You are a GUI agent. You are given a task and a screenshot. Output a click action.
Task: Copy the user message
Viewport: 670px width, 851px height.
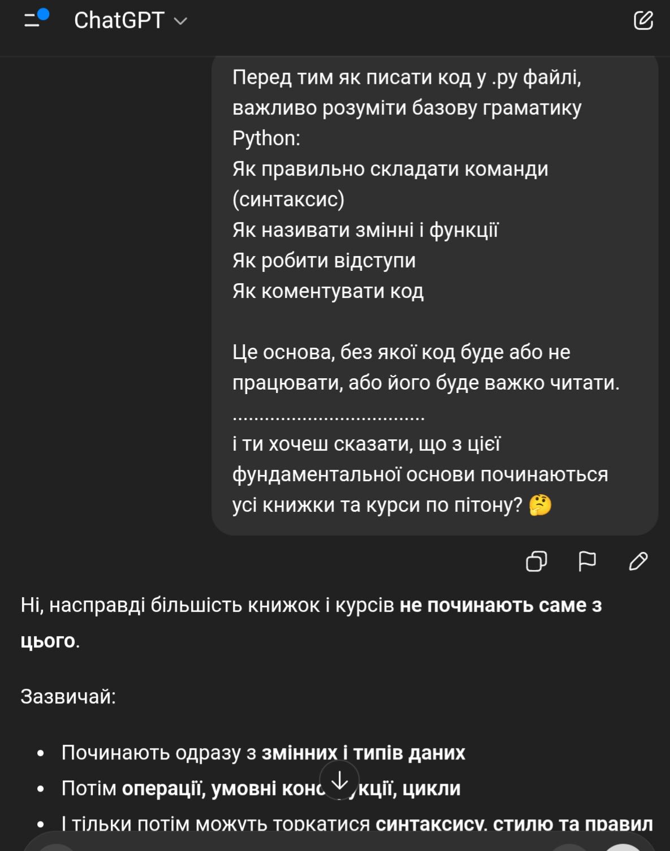(536, 561)
